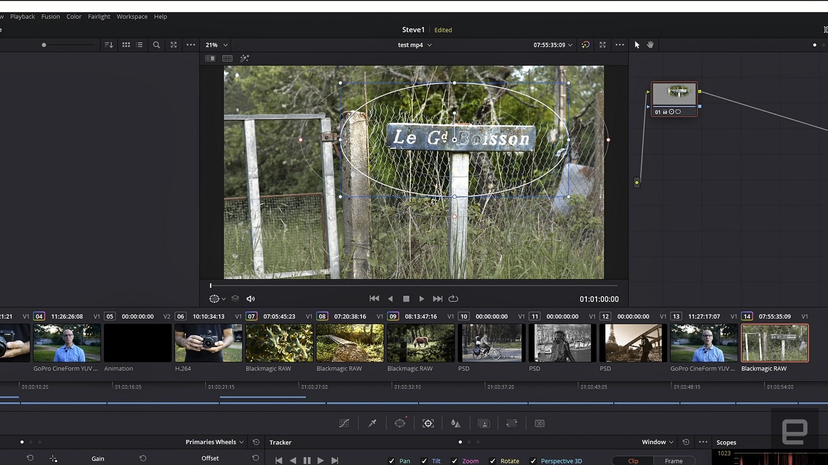The height and width of the screenshot is (465, 828).
Task: Open the Tracker Window mode dropdown
Action: pyautogui.click(x=657, y=442)
